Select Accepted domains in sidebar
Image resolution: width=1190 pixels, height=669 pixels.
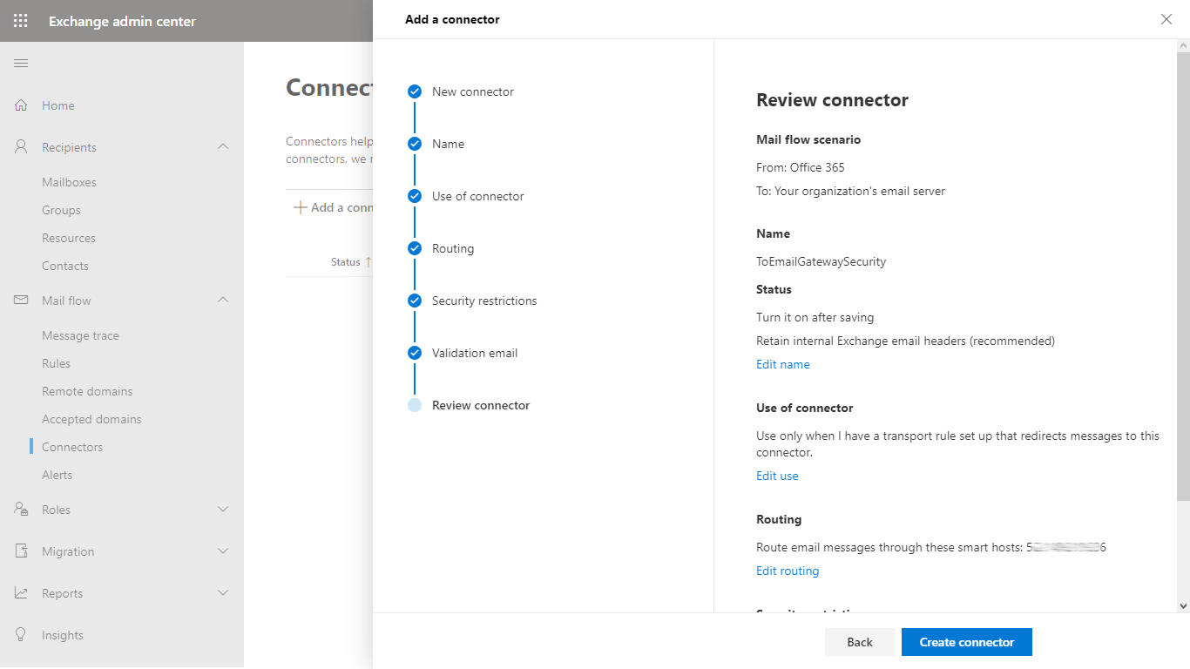click(x=91, y=419)
